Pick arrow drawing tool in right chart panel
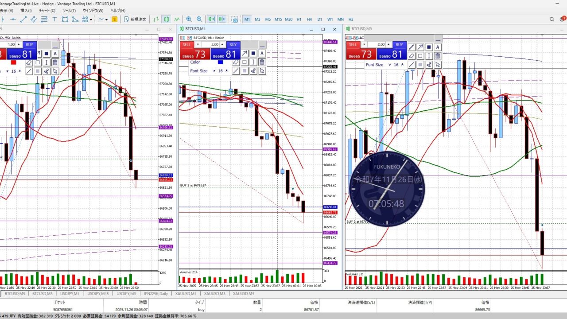The image size is (567, 319). point(420,47)
